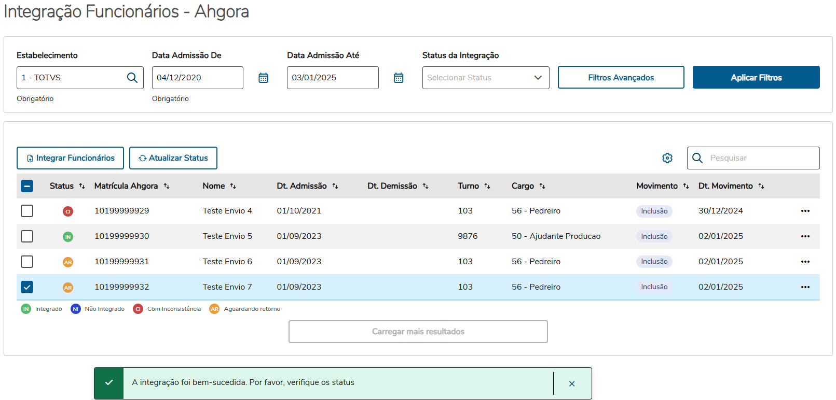The height and width of the screenshot is (400, 836).
Task: Open calendar picker for Data Admissão De
Action: tap(263, 78)
